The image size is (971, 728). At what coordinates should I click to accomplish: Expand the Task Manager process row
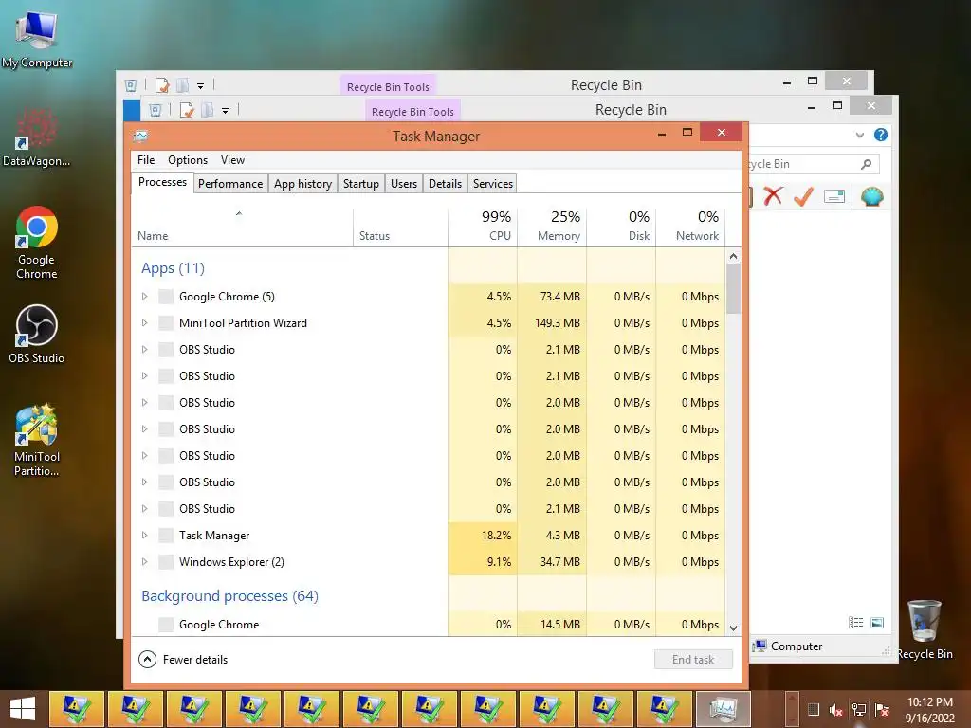pyautogui.click(x=144, y=536)
